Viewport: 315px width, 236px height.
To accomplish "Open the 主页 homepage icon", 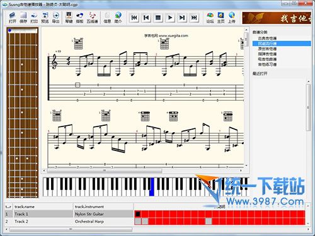I will [x=220, y=18].
